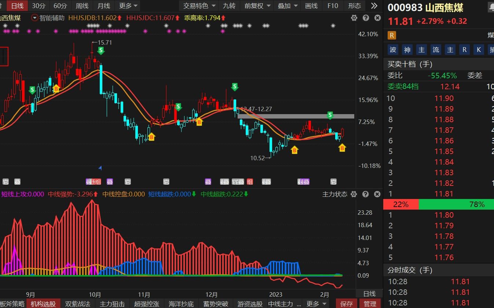Click the orange R margin-trading badge
Image resolution: width=494 pixels, height=308 pixels.
click(x=392, y=35)
